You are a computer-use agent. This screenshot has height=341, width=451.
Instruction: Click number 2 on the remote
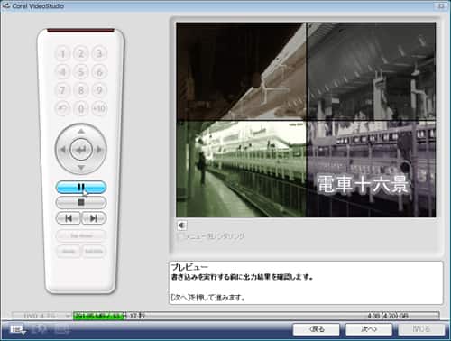(81, 54)
